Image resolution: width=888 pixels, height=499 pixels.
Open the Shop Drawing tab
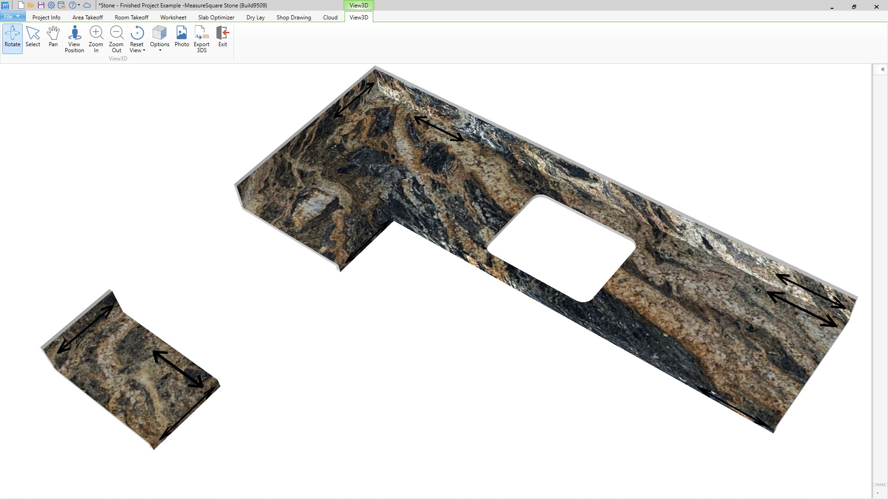pos(294,18)
